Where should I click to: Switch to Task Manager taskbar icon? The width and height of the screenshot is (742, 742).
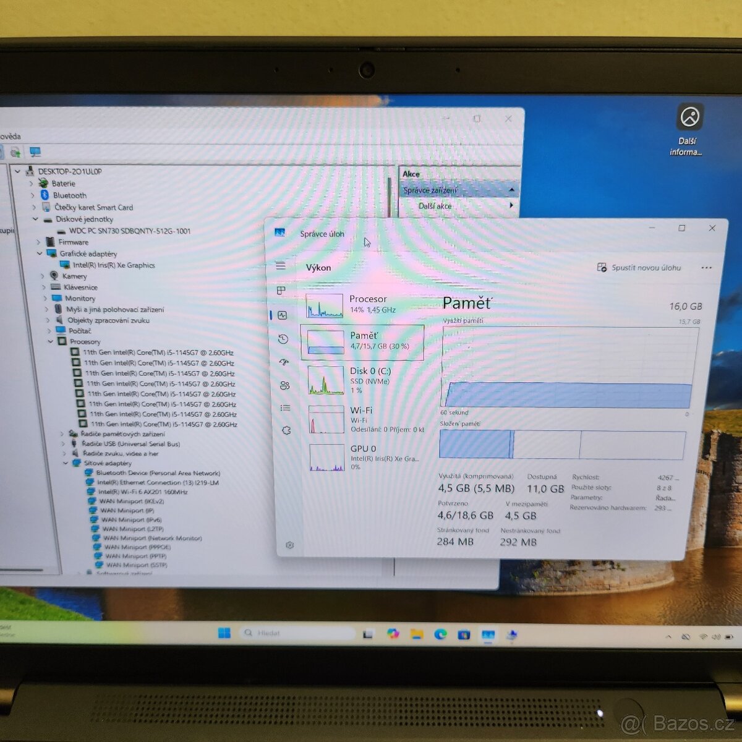click(x=488, y=634)
